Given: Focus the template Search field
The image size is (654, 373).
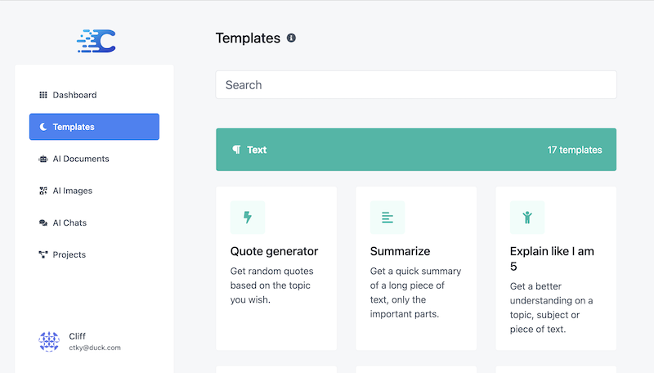Looking at the screenshot, I should pos(416,85).
